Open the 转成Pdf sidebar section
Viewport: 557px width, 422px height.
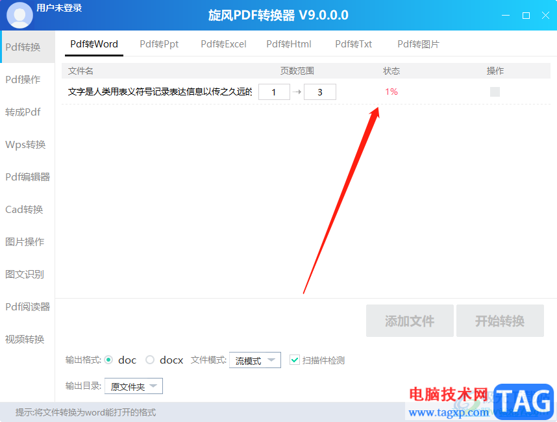tap(27, 112)
